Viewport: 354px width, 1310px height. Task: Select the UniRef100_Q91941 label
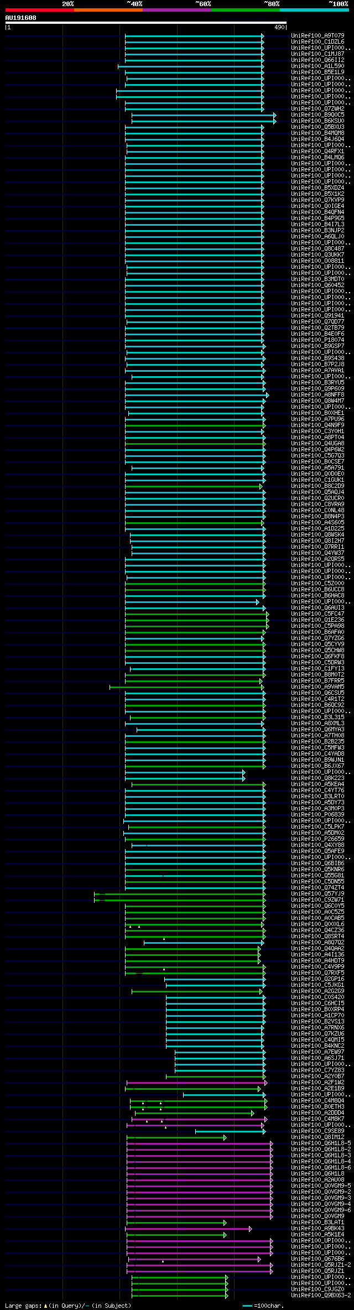tap(317, 315)
